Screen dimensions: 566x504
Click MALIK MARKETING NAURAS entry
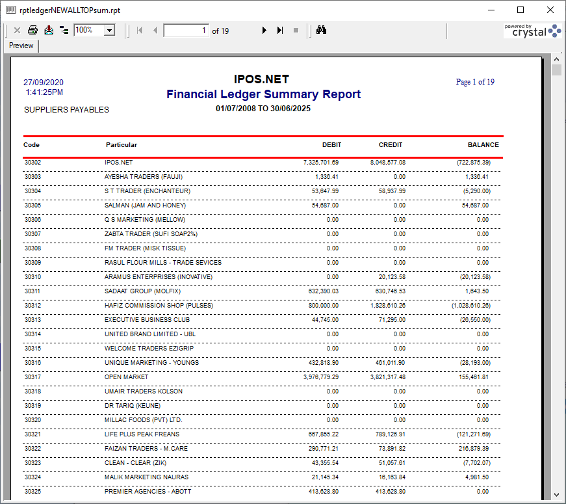[x=147, y=477]
